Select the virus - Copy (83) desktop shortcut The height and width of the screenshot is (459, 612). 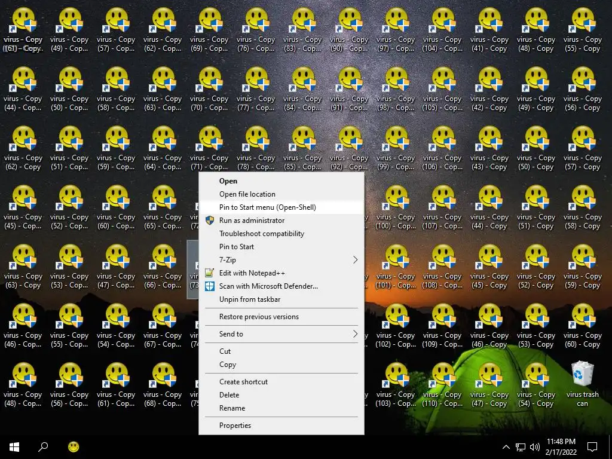pyautogui.click(x=302, y=30)
